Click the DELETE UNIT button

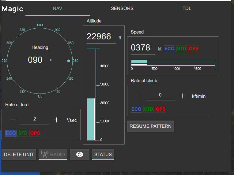pyautogui.click(x=19, y=154)
